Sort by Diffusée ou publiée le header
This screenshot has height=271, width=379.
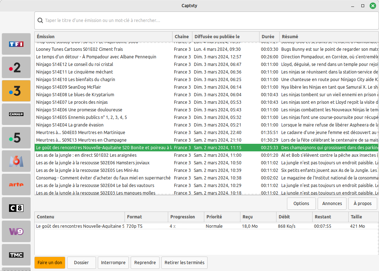click(225, 36)
